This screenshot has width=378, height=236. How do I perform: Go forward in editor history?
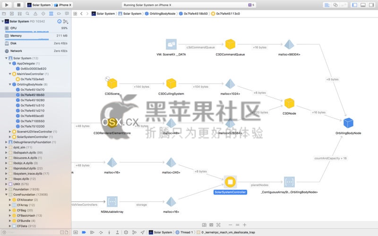coord(87,14)
